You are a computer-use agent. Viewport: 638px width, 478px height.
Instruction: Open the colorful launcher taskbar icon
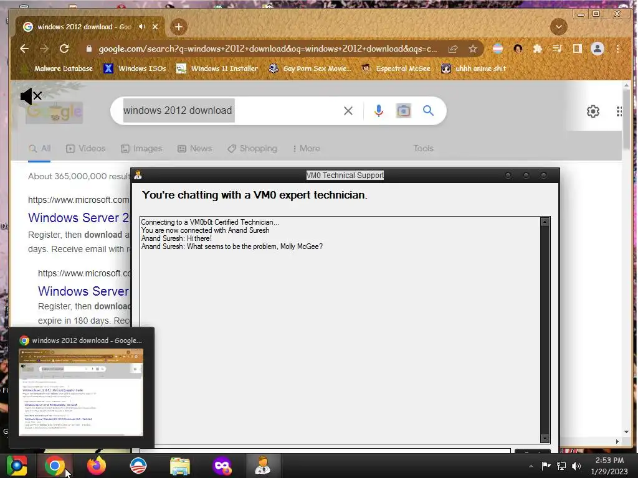[17, 466]
